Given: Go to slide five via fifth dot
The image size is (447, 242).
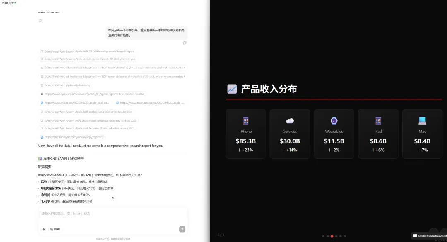Looking at the screenshot, I should coord(340,236).
